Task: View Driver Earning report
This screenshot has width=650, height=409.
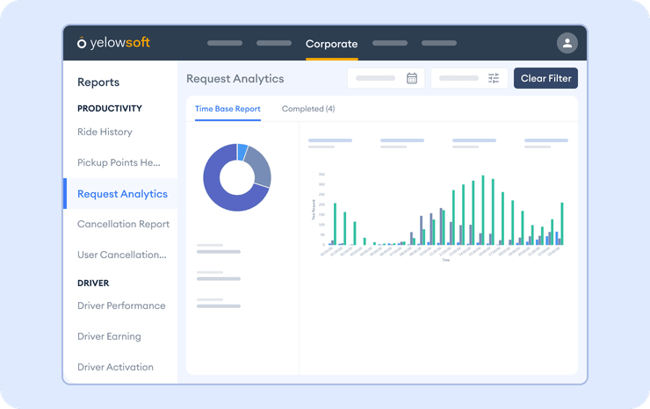Action: pos(109,336)
